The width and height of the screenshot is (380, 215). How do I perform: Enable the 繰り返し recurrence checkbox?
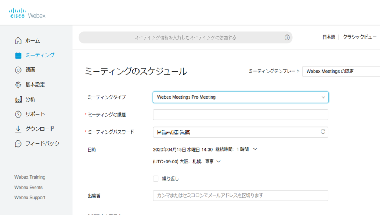[155, 179]
